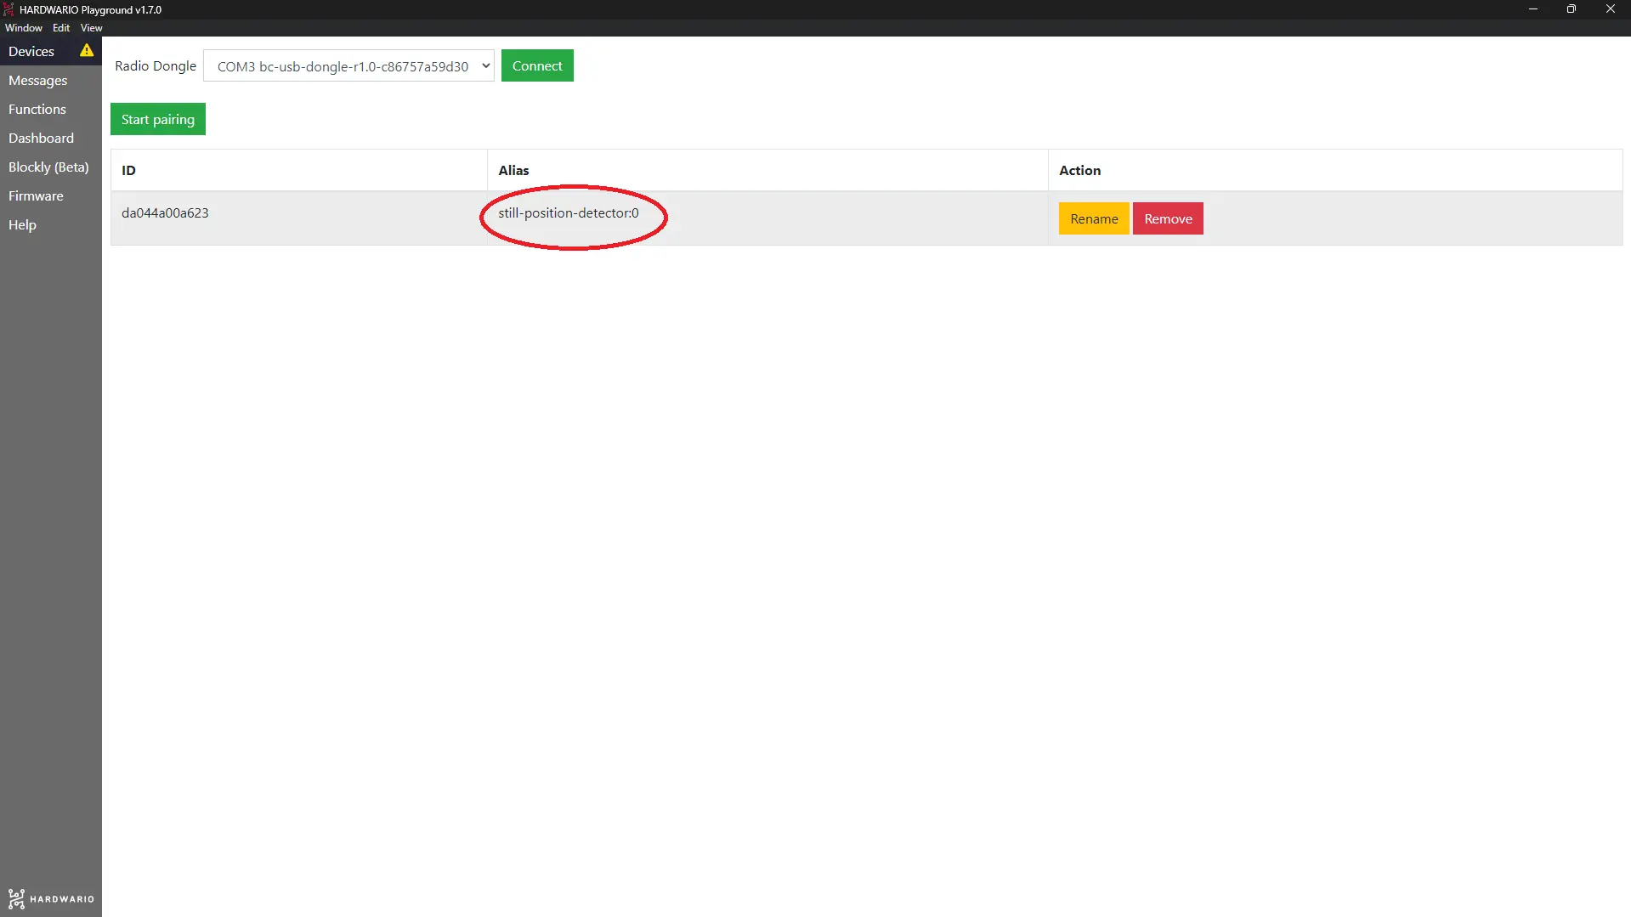The image size is (1631, 917).
Task: Click the app icon in title bar
Action: [8, 9]
